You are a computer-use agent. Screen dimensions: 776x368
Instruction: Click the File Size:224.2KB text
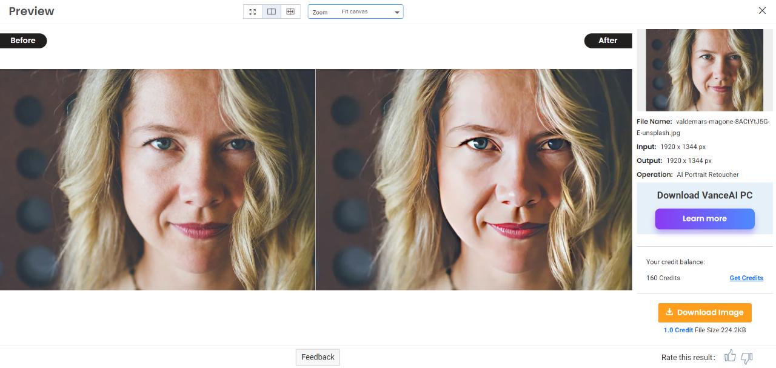point(720,330)
